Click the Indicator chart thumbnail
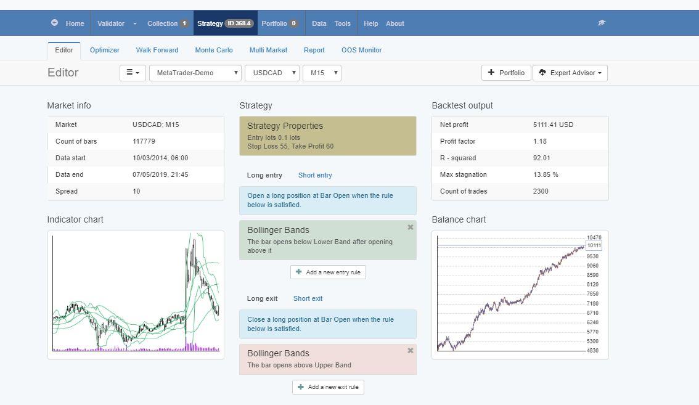 pyautogui.click(x=136, y=295)
